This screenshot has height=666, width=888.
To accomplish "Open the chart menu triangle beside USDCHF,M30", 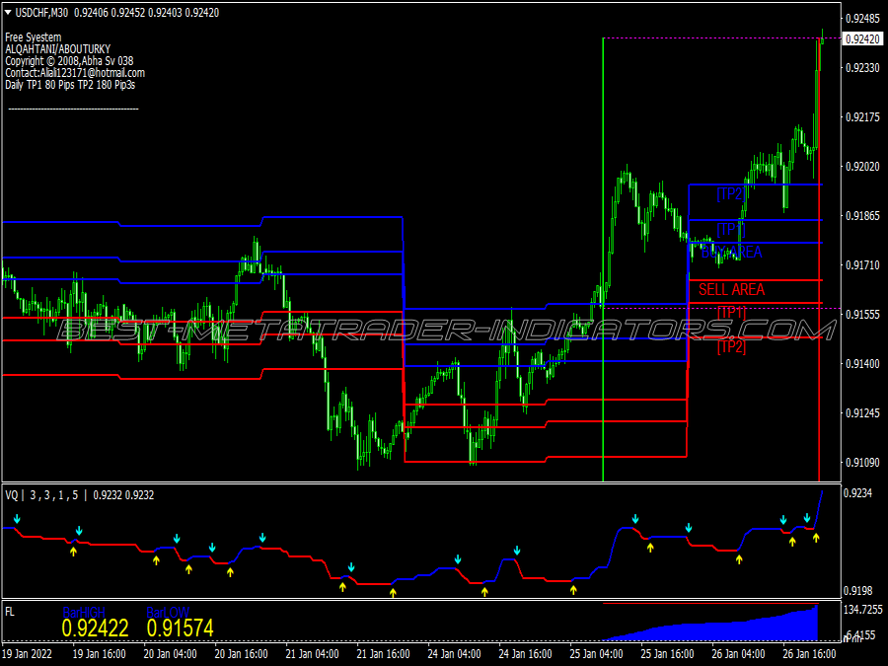I will [8, 12].
